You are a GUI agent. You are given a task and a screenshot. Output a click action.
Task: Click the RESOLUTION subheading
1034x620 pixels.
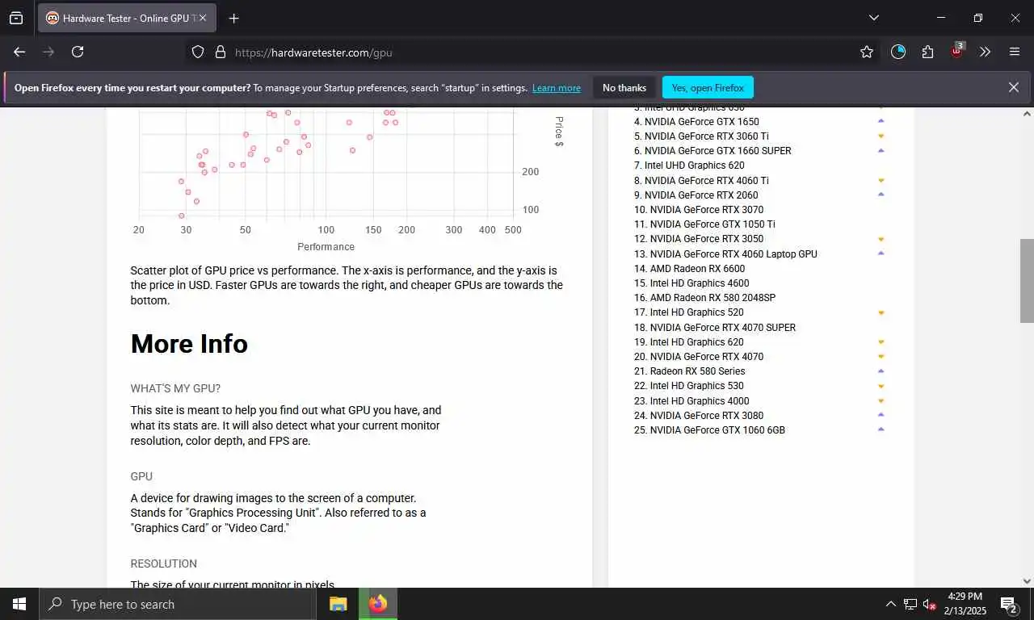[x=164, y=563]
